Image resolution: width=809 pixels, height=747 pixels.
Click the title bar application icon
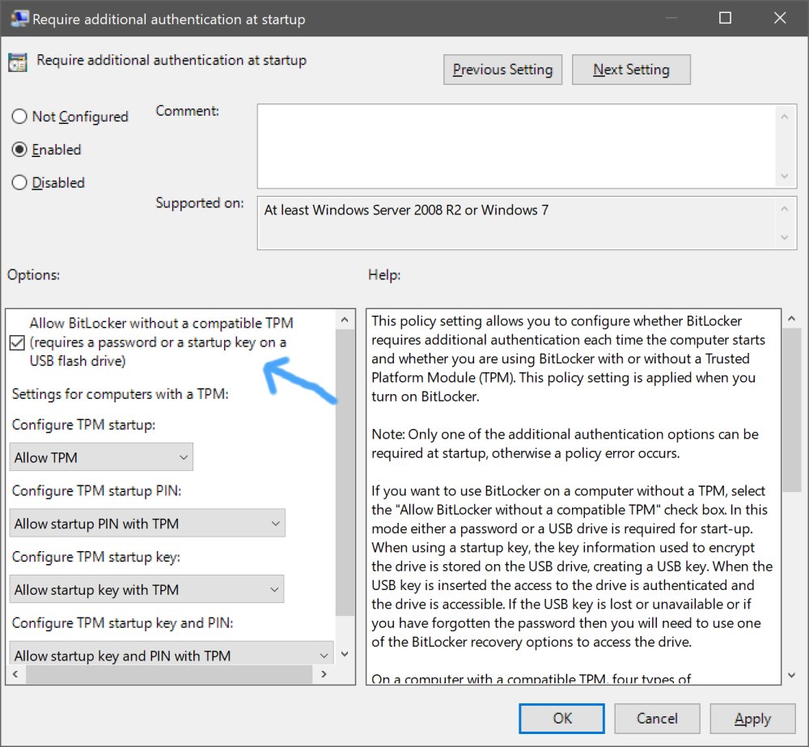(x=19, y=19)
